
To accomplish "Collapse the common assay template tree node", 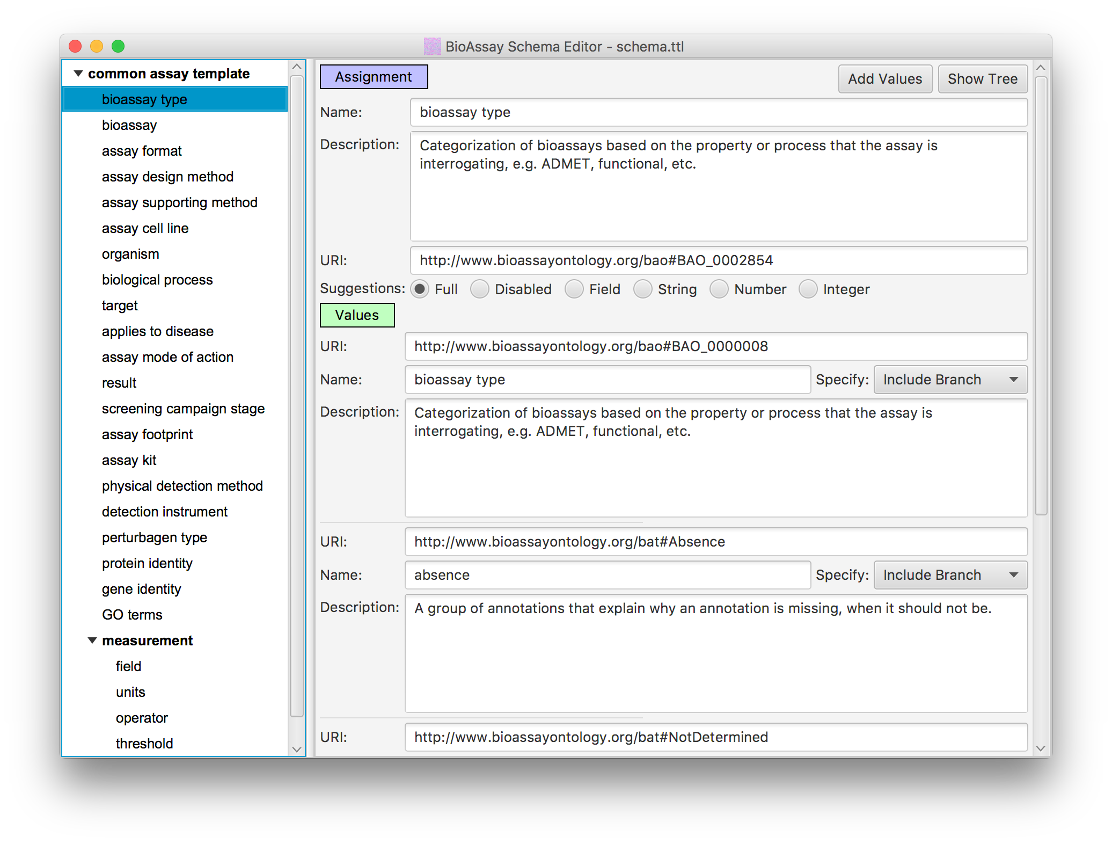I will (x=78, y=74).
